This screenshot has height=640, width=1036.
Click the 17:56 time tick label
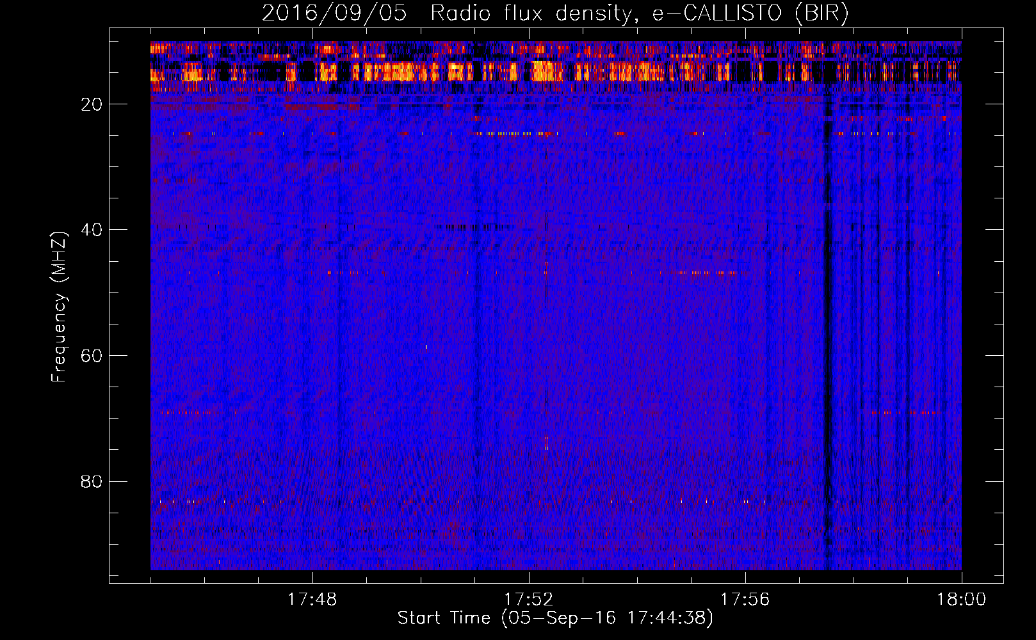(x=745, y=599)
